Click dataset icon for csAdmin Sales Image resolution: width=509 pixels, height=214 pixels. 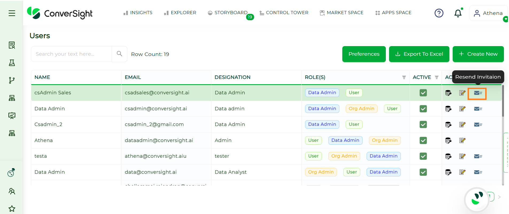click(448, 93)
